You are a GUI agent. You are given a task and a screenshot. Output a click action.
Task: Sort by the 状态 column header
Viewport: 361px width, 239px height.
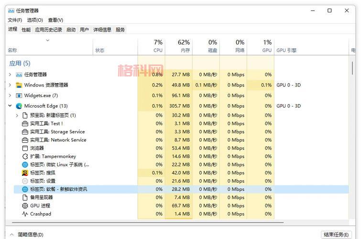(115, 46)
